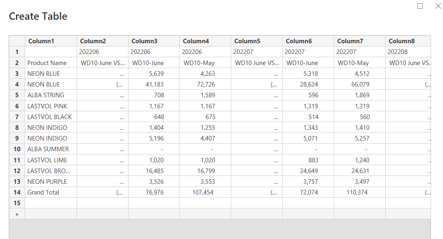The width and height of the screenshot is (443, 239).
Task: Click the 110,374 grand total cell
Action: click(x=360, y=192)
